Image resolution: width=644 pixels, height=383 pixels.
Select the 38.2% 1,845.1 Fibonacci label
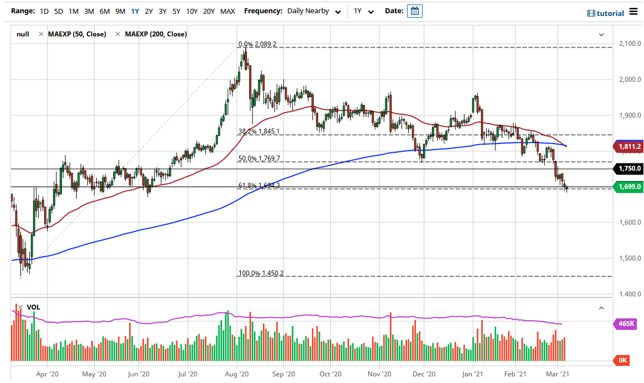pyautogui.click(x=259, y=131)
